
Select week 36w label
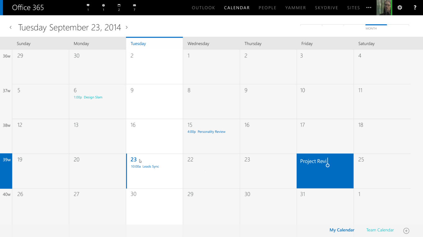point(7,56)
